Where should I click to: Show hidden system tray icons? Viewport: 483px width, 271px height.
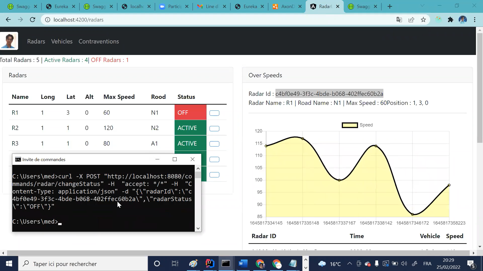coord(349,263)
